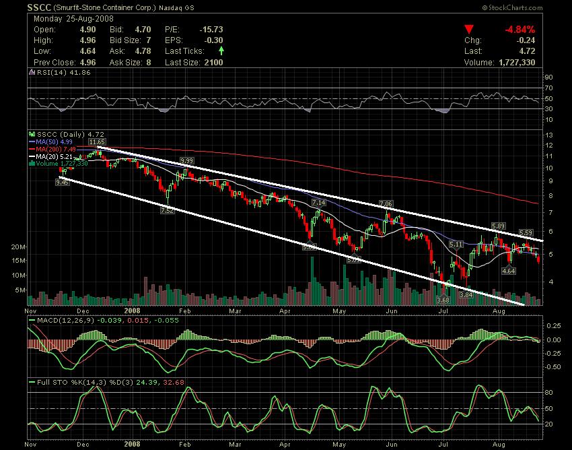Click the EPS value -0.30
The image size is (572, 450).
[x=213, y=40]
